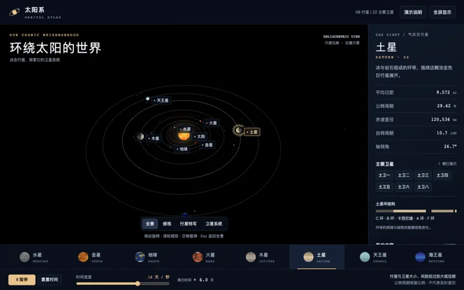This screenshot has height=290, width=464.
Task: Select the moon chip 土卫六
Action: 403,187
